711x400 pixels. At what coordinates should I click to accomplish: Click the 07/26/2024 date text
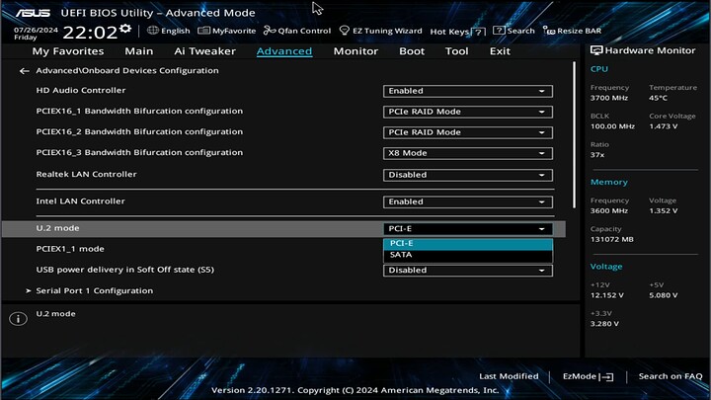click(36, 30)
